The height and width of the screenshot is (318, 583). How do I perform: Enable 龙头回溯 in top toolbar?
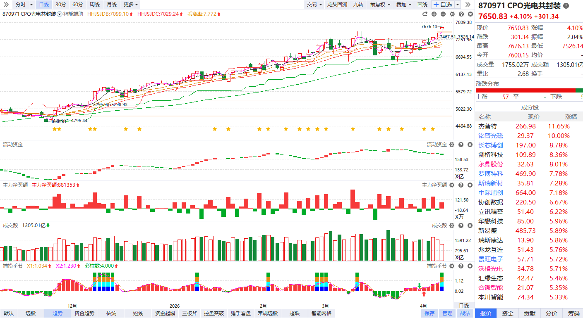(x=337, y=5)
